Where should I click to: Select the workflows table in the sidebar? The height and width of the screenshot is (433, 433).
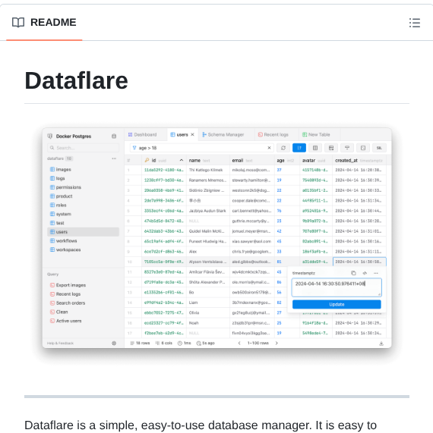pyautogui.click(x=84, y=241)
